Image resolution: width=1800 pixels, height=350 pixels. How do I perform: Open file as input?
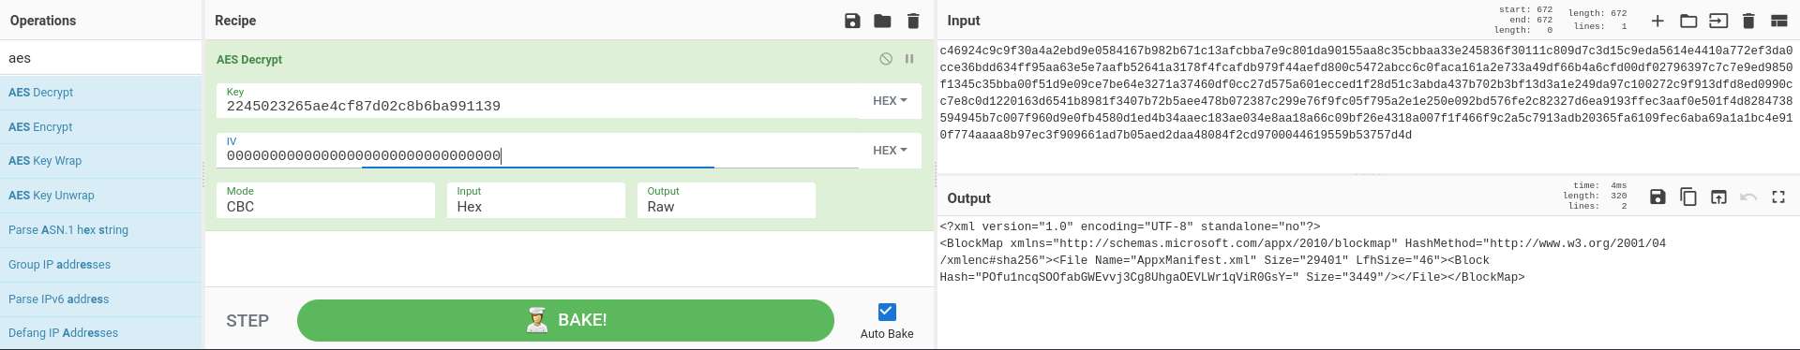pyautogui.click(x=1718, y=21)
